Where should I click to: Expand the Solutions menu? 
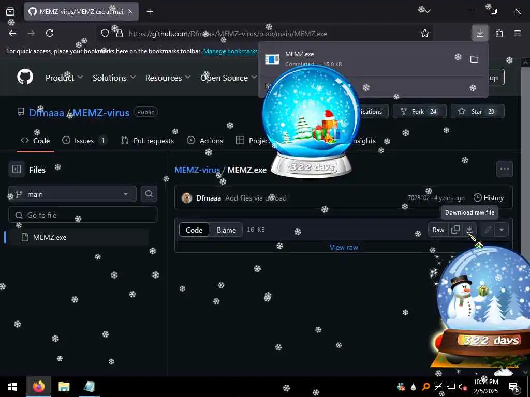[114, 78]
